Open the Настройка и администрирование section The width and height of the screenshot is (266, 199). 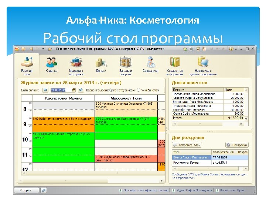pyautogui.click(x=203, y=66)
